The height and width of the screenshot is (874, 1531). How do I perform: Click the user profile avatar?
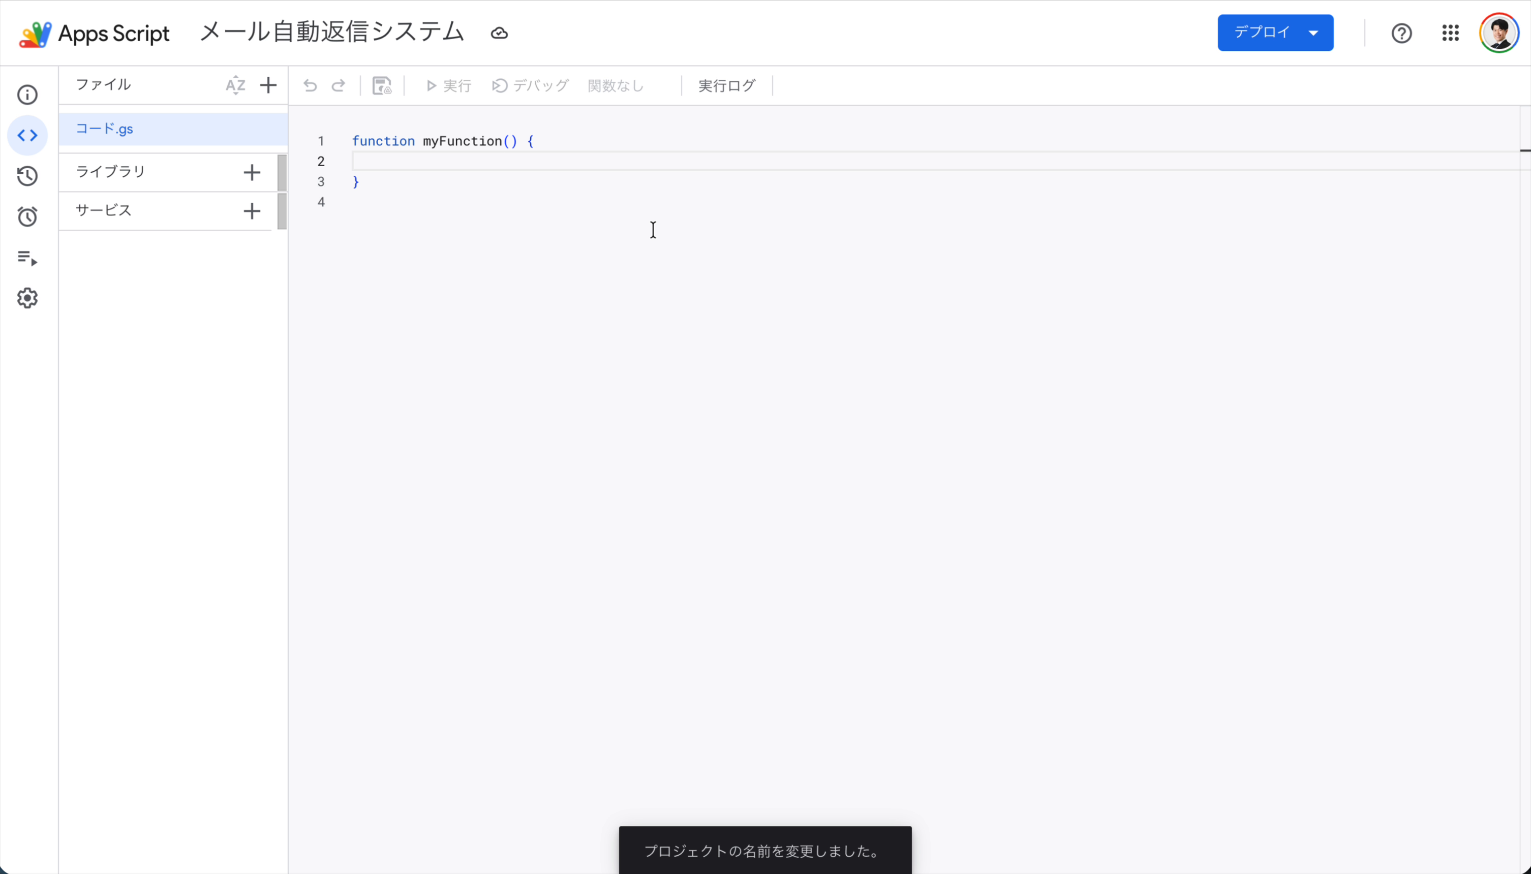click(x=1498, y=33)
